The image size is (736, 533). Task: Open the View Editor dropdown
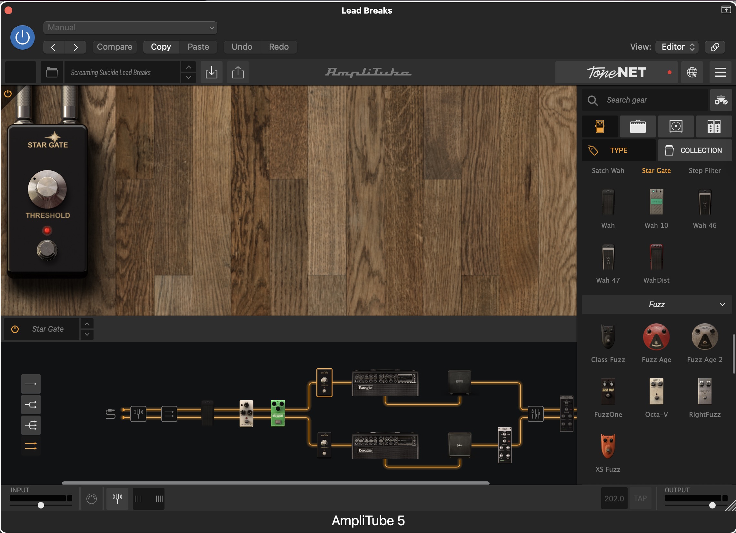point(677,47)
